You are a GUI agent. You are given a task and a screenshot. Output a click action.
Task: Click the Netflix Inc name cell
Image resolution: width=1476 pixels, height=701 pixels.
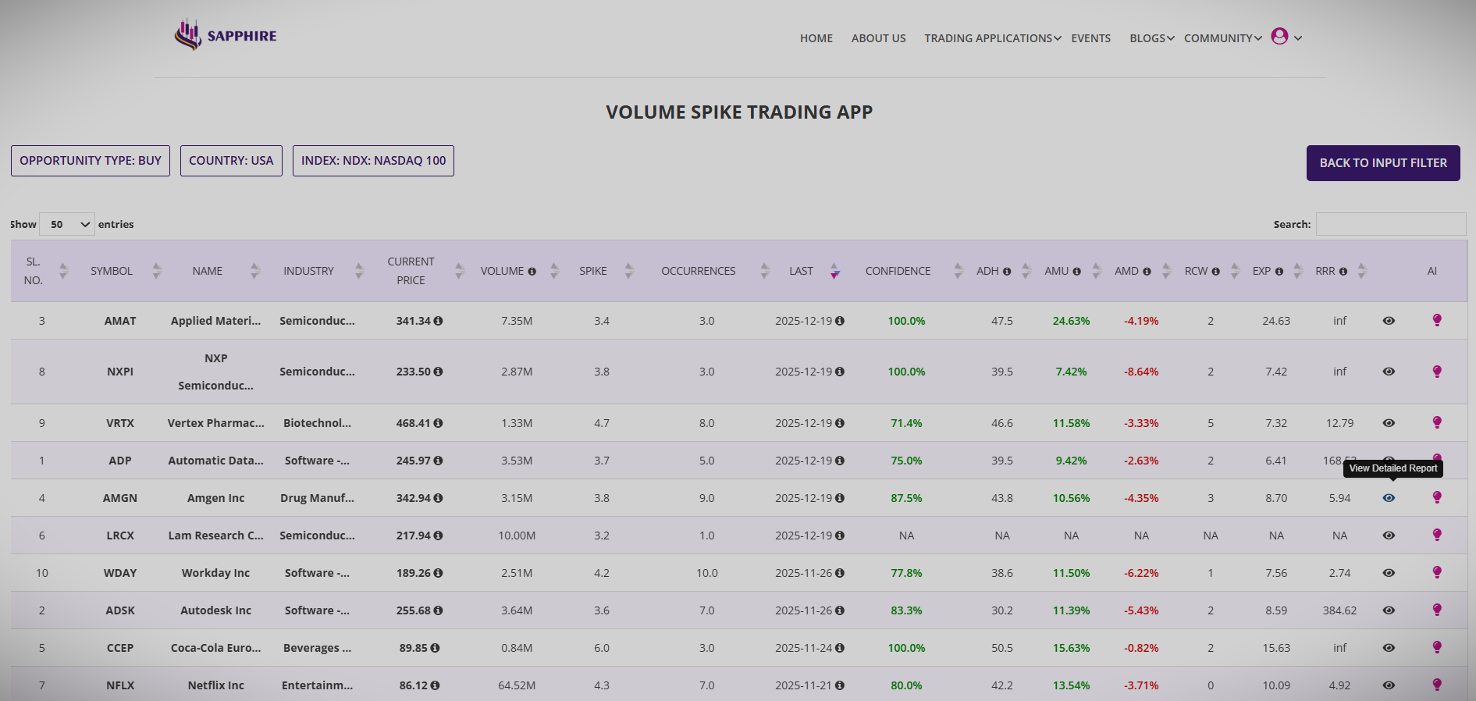[x=216, y=685]
